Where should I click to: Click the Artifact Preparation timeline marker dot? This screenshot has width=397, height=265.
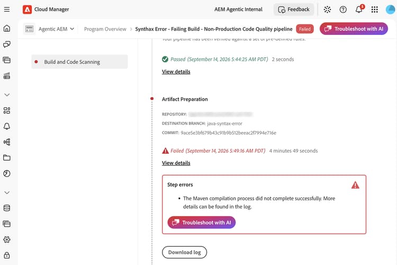(152, 99)
